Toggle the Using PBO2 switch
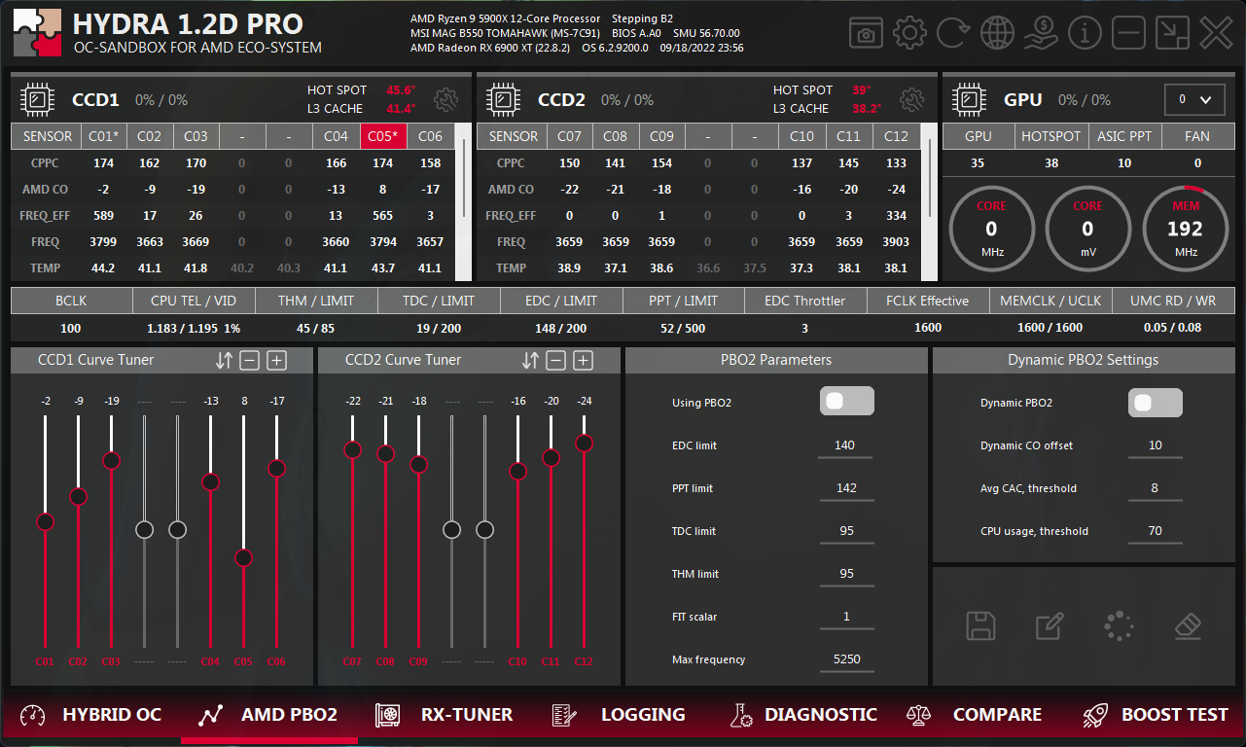This screenshot has width=1246, height=747. point(847,402)
